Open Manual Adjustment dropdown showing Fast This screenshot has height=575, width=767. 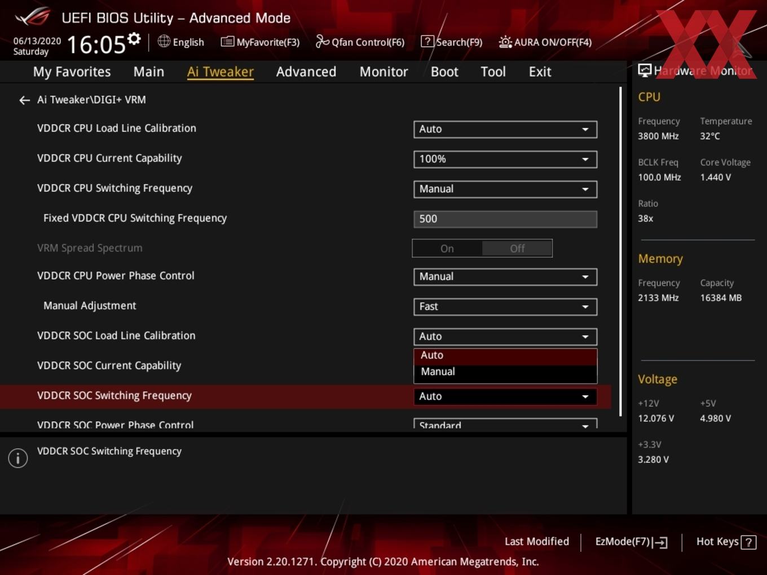coord(505,307)
